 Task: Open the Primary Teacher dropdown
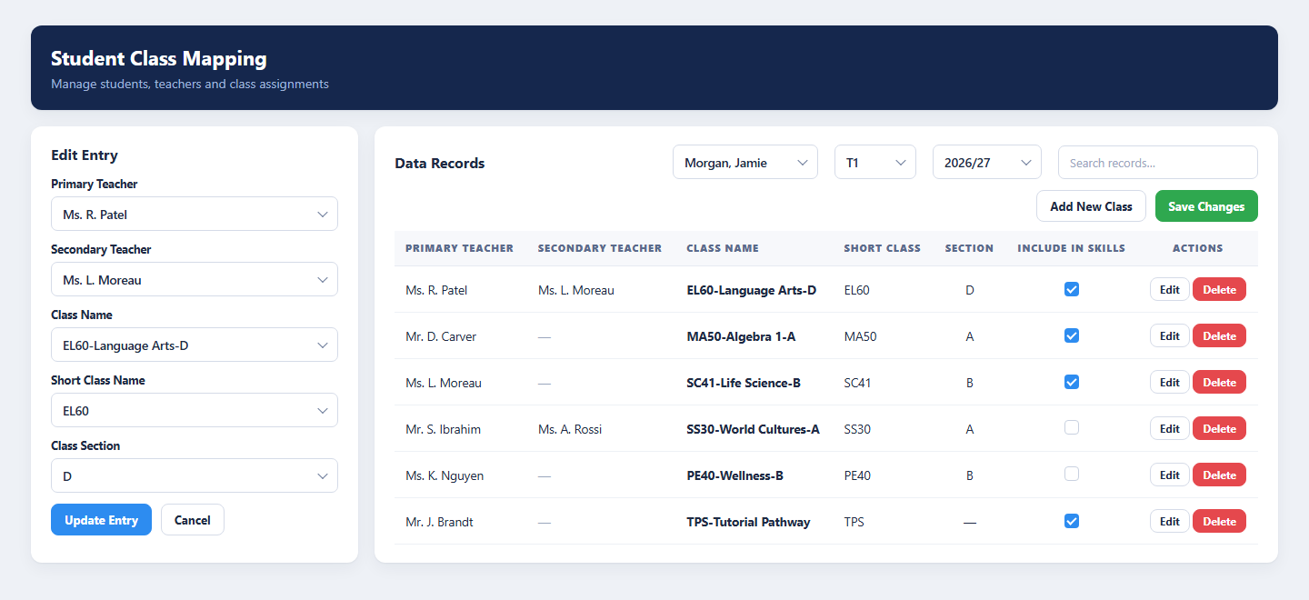(x=195, y=215)
